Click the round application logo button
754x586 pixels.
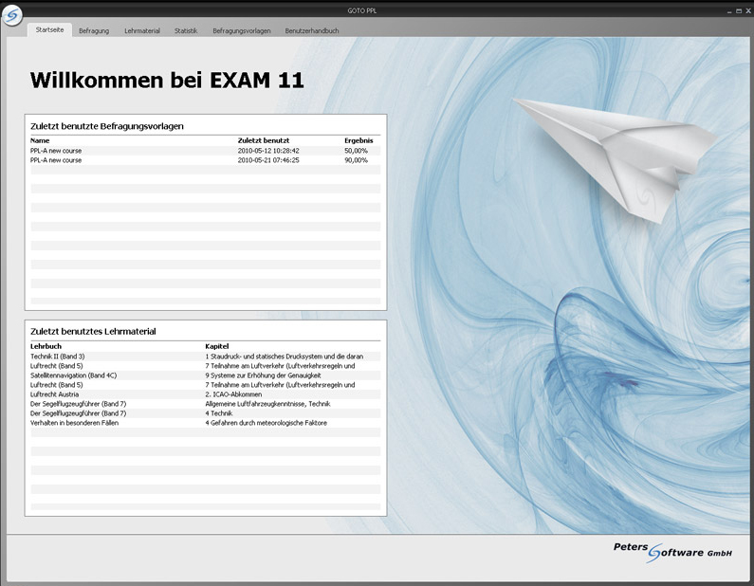[x=12, y=16]
